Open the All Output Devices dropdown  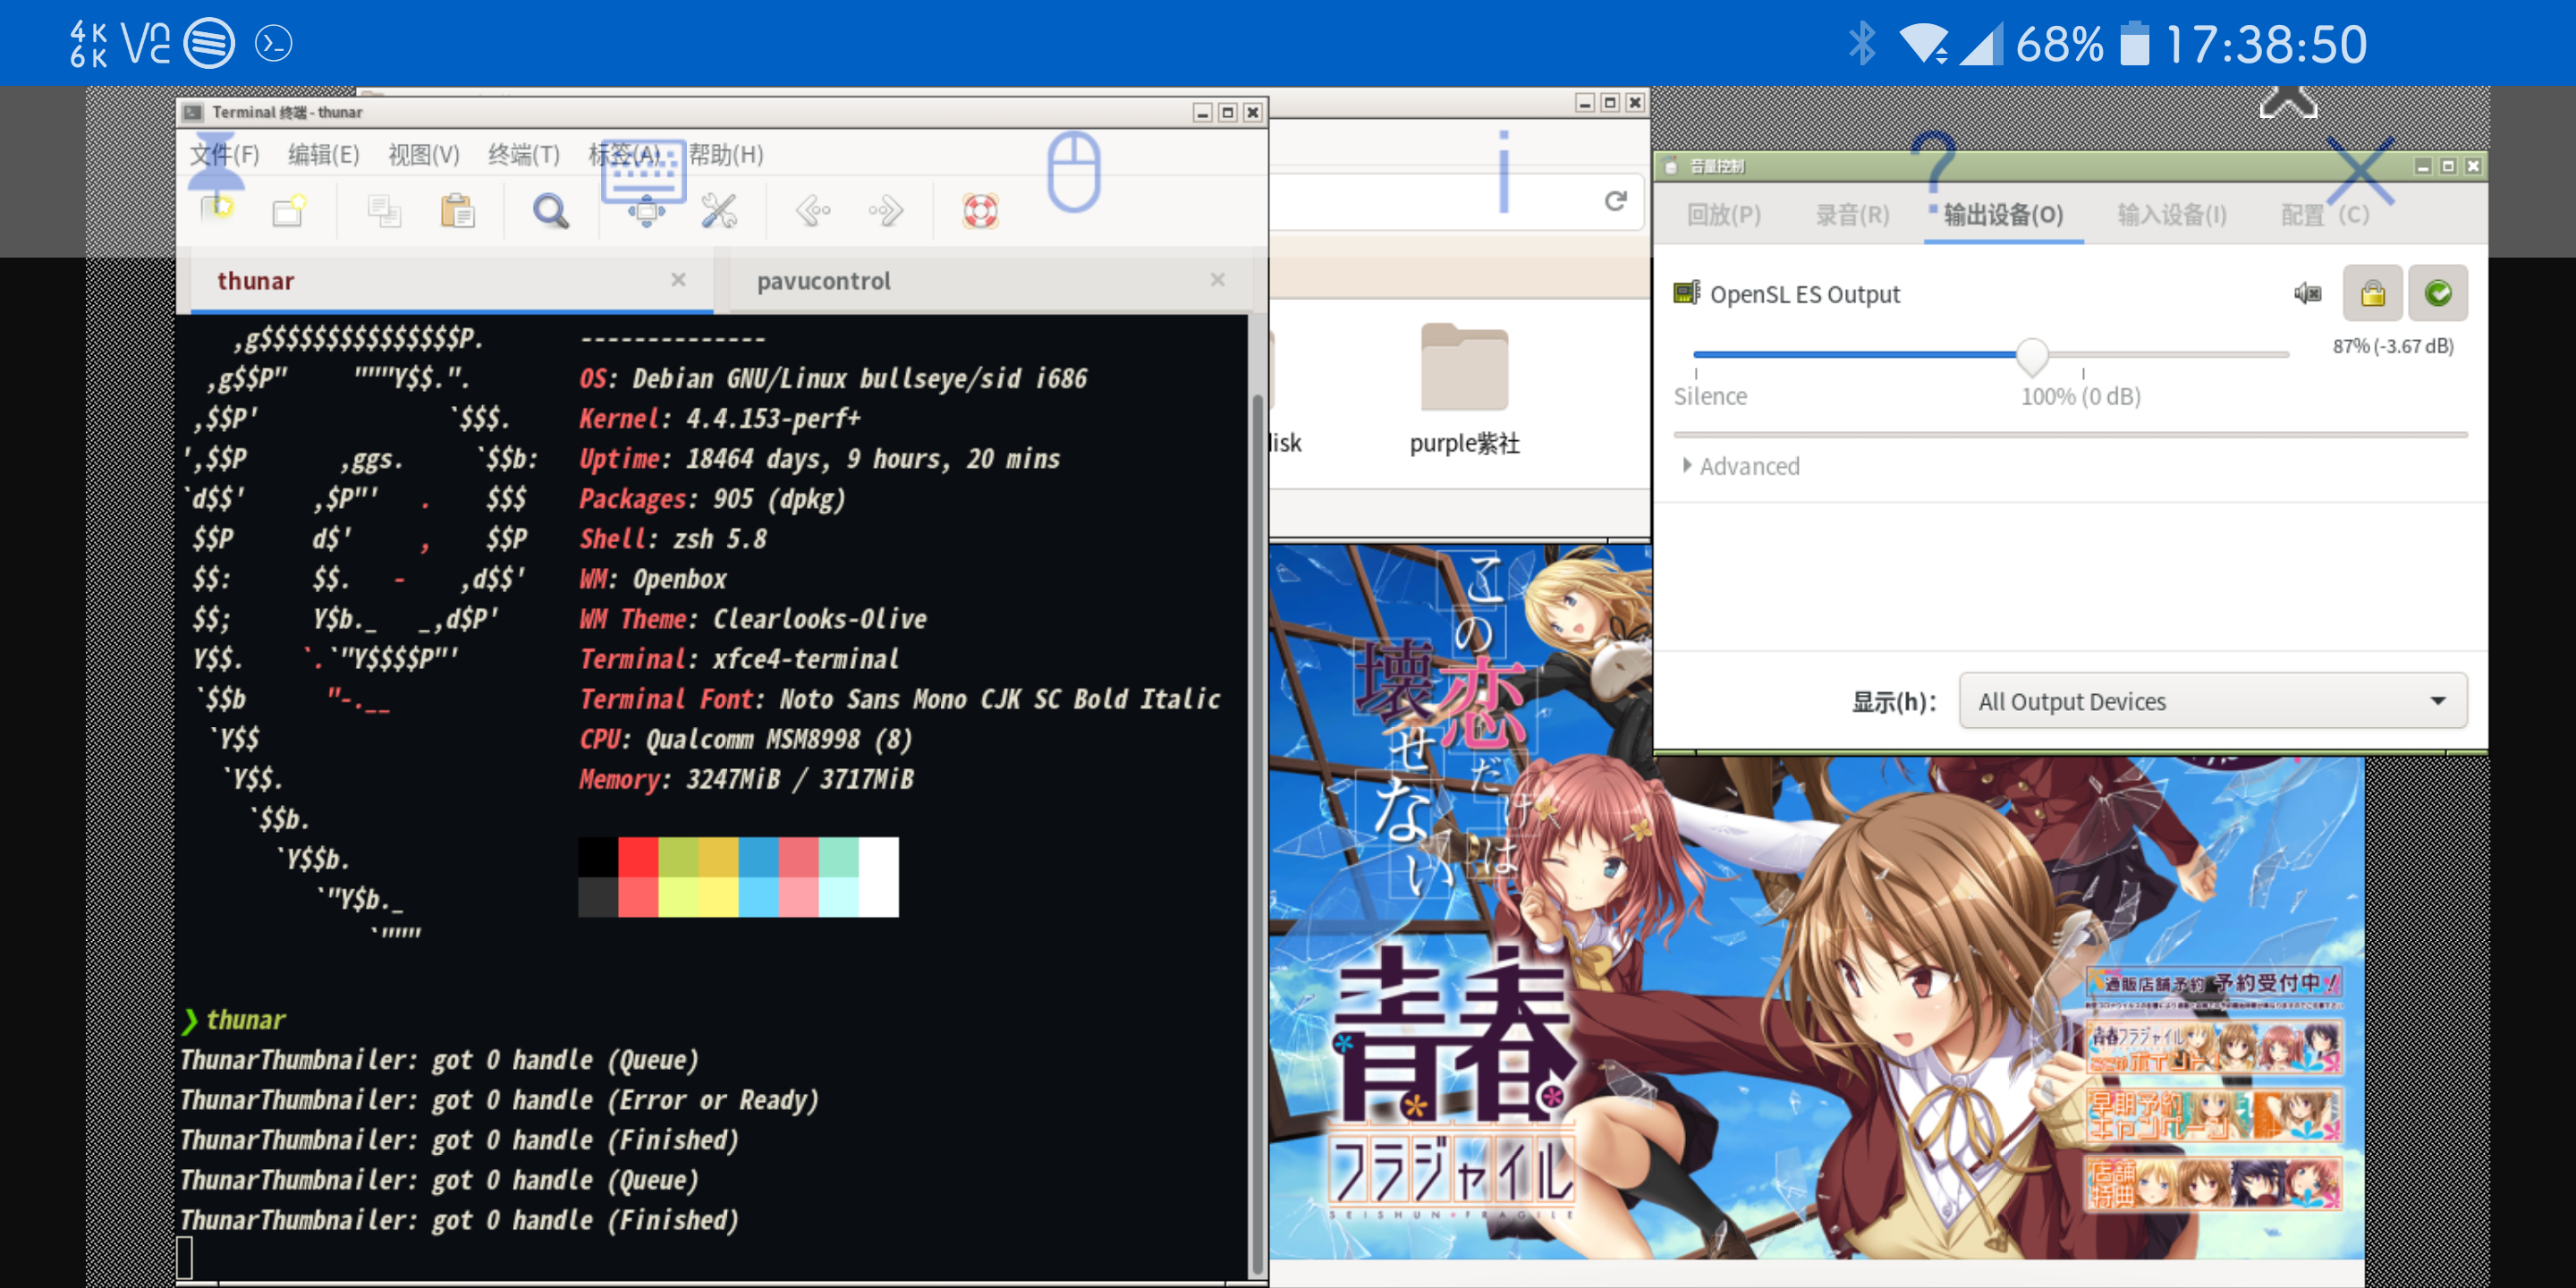pos(2212,701)
